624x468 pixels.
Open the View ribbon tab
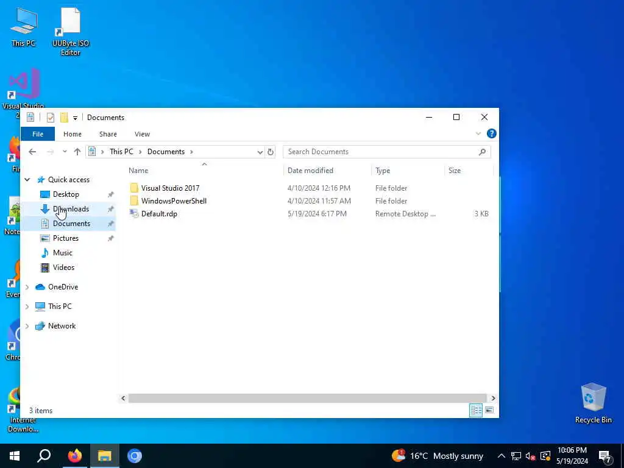[x=142, y=134]
